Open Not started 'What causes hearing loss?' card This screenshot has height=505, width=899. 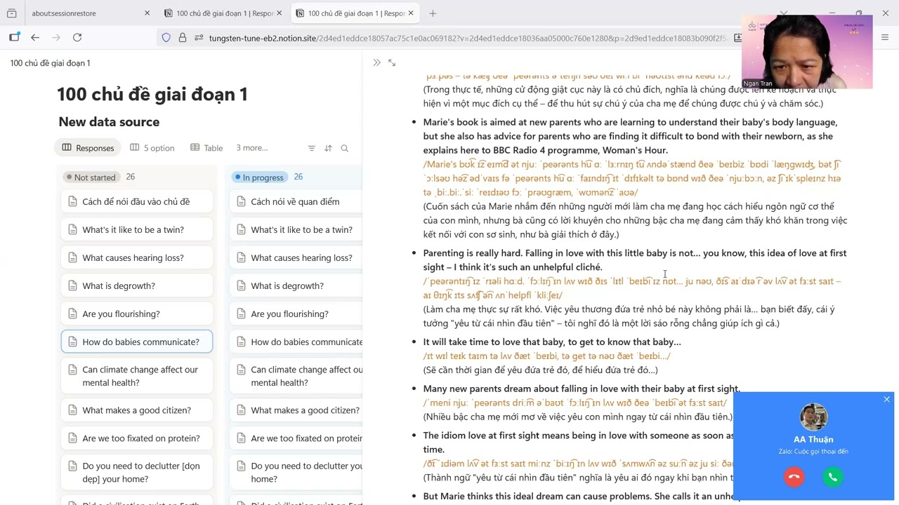(137, 258)
